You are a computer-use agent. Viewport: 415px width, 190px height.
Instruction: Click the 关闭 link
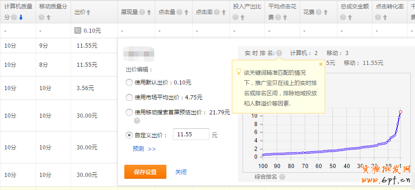(181, 172)
